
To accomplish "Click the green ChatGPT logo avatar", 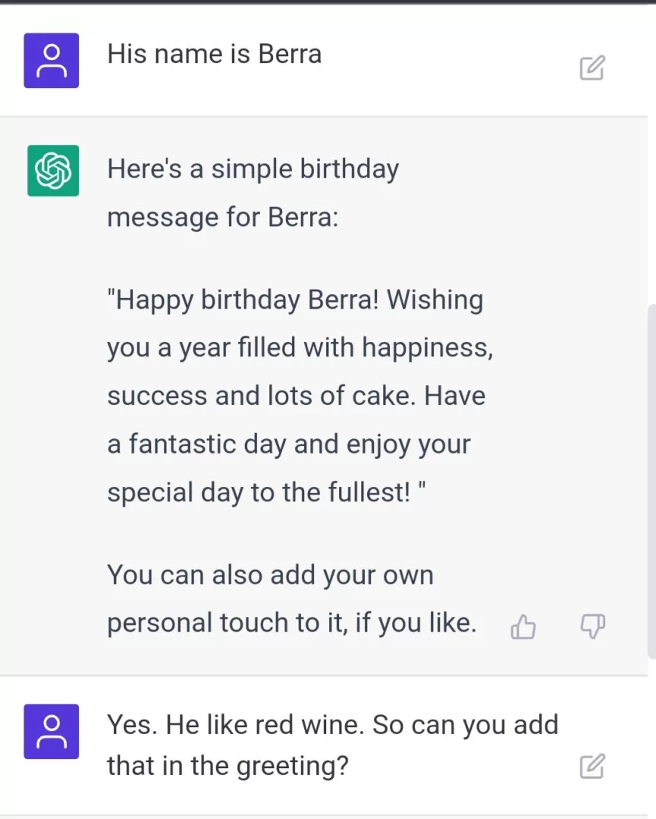I will pyautogui.click(x=53, y=171).
